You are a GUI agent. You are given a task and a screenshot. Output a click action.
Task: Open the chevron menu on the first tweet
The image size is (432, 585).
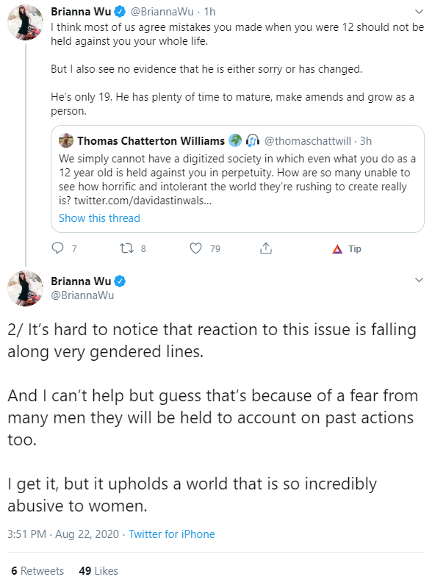point(420,12)
